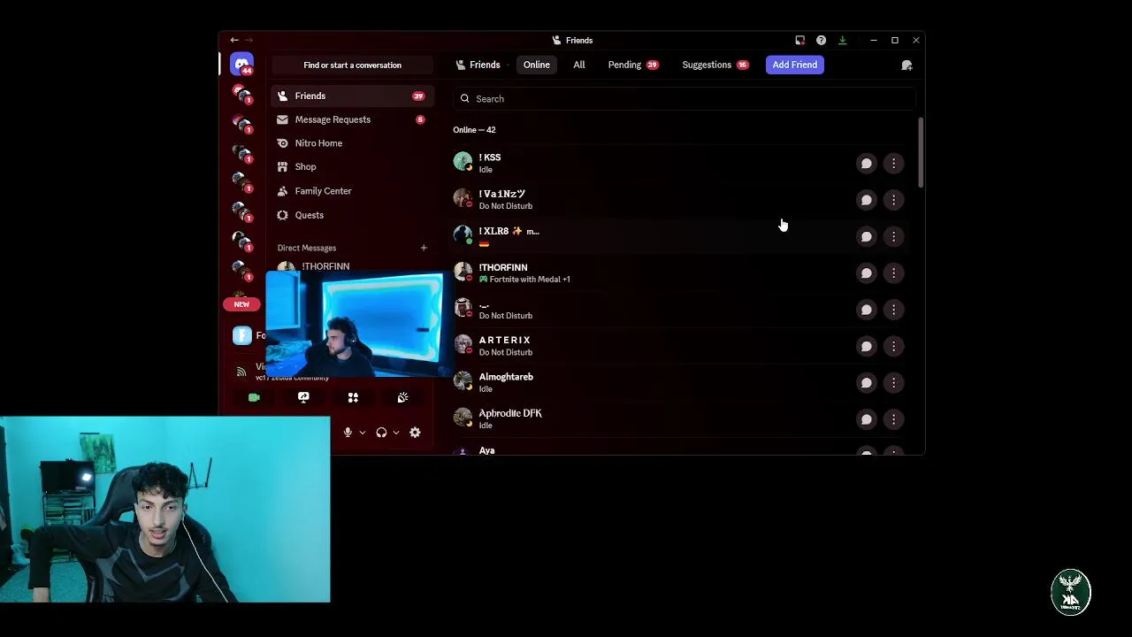1132x637 pixels.
Task: Open the inbox icon in title bar
Action: pos(799,40)
